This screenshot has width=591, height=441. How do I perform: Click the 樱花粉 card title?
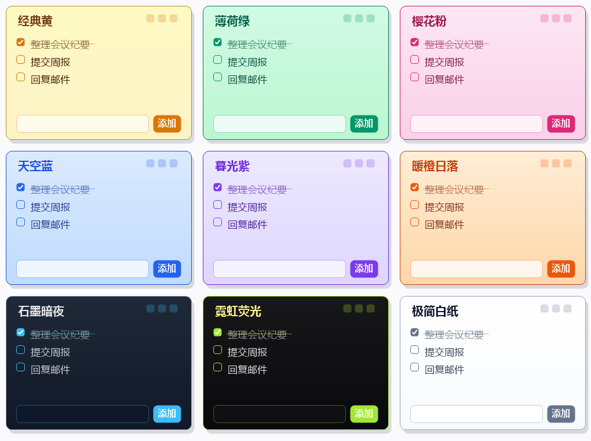click(x=429, y=21)
